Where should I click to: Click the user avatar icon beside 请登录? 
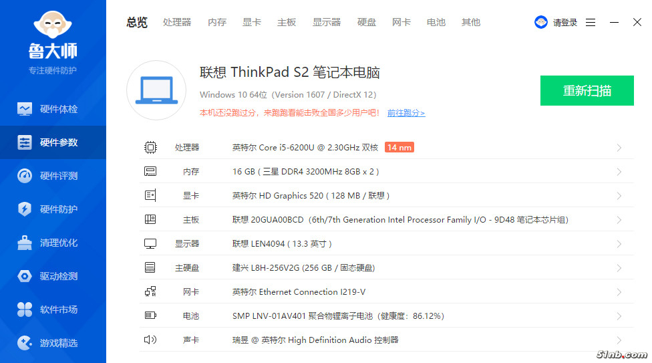[x=540, y=22]
